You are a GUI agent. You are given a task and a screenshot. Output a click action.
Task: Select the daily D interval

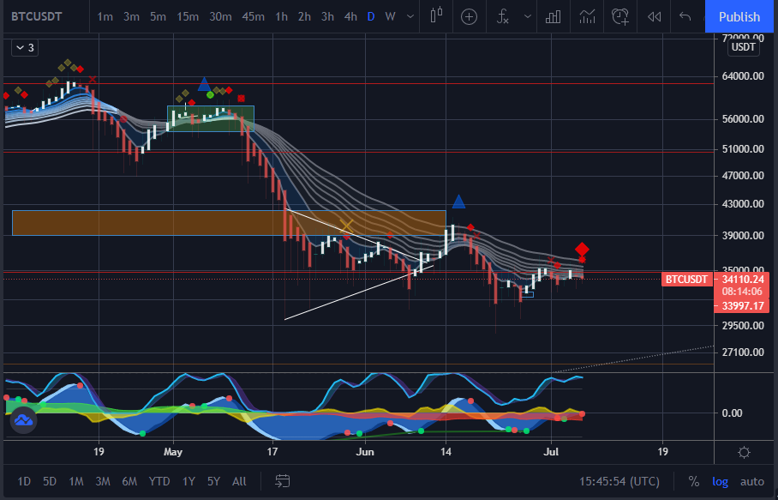[x=371, y=16]
